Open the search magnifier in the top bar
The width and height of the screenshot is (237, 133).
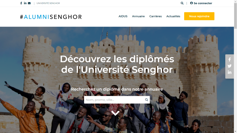pyautogui.click(x=182, y=3)
